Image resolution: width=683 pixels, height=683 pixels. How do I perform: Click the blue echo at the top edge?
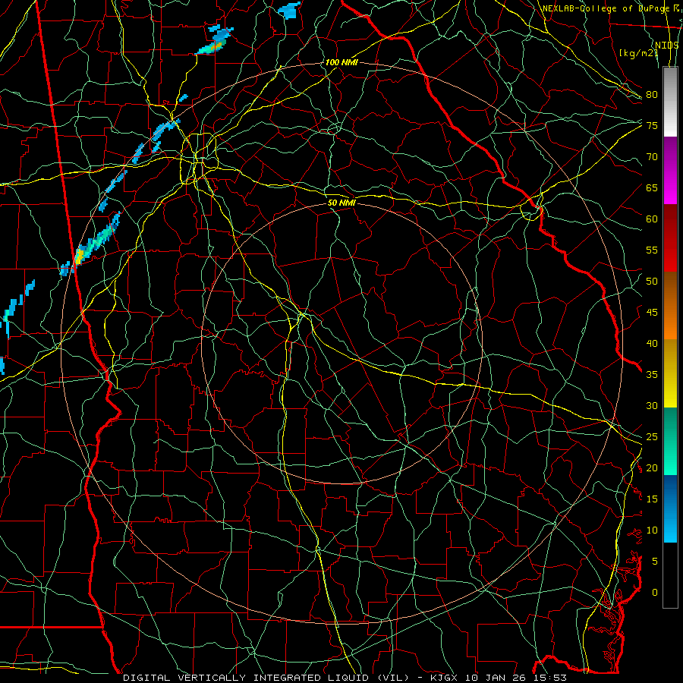coord(290,10)
